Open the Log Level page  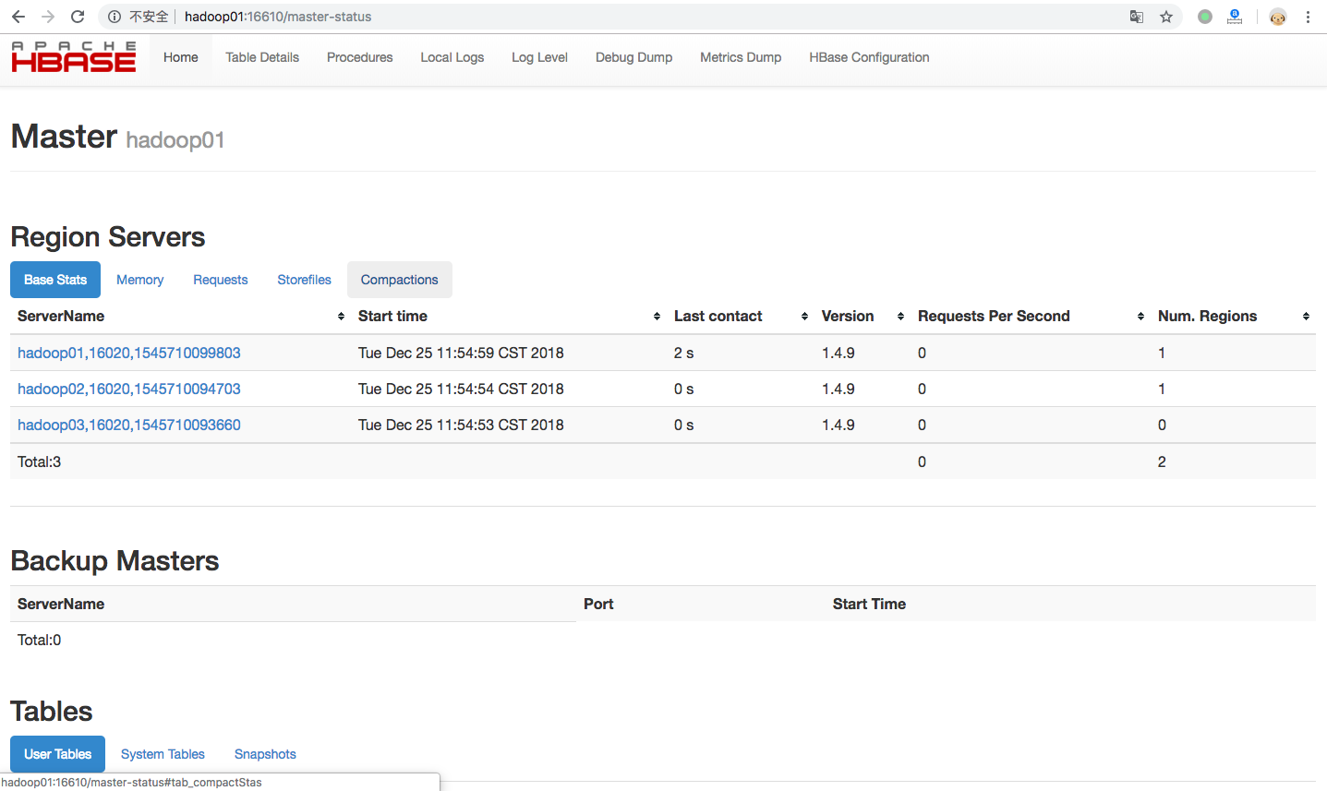[540, 57]
